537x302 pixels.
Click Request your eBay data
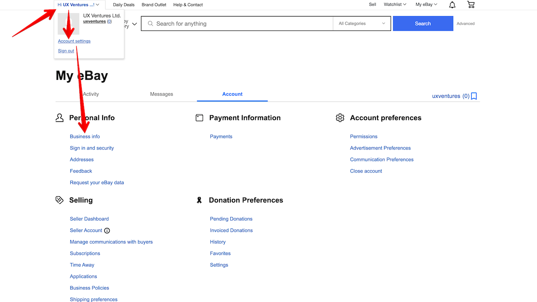[x=97, y=182]
